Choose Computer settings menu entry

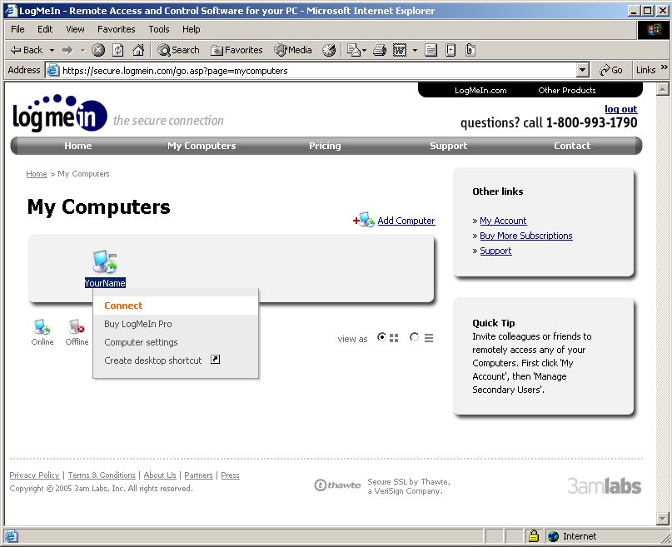pos(176,342)
